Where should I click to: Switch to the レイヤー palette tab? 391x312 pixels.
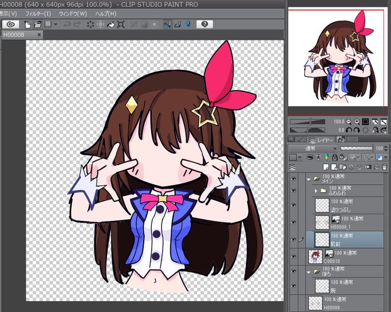coord(321,140)
